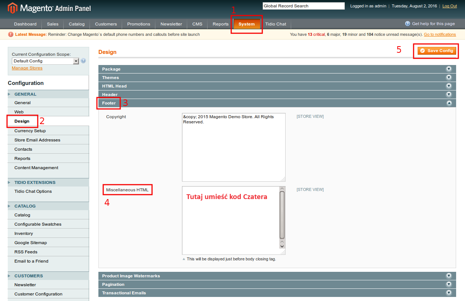Viewport: 465px width, 301px height.
Task: Click the Transactional Emails header label
Action: [124, 293]
